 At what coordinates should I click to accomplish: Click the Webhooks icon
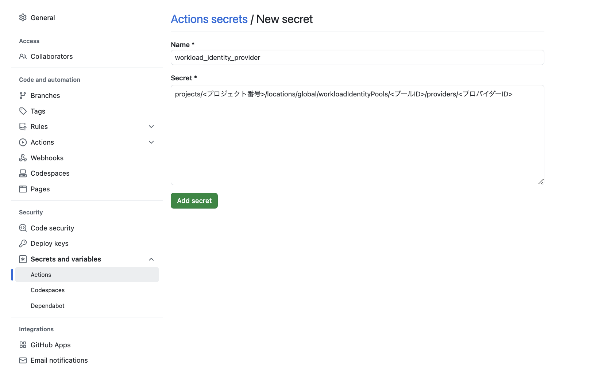[23, 158]
